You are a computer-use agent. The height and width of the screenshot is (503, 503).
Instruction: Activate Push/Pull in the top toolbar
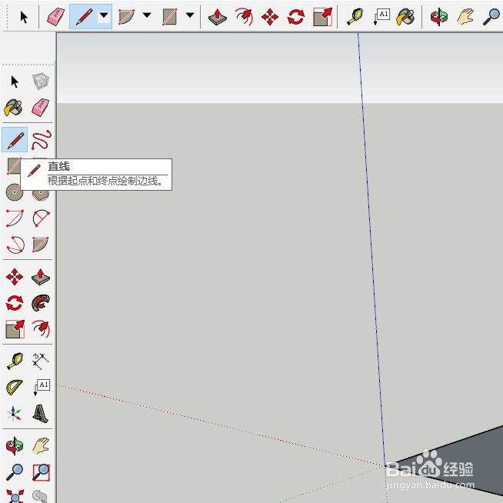point(217,17)
